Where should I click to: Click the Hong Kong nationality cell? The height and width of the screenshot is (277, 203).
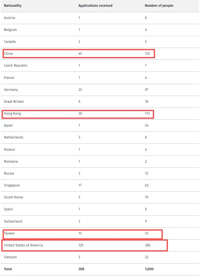pyautogui.click(x=13, y=114)
